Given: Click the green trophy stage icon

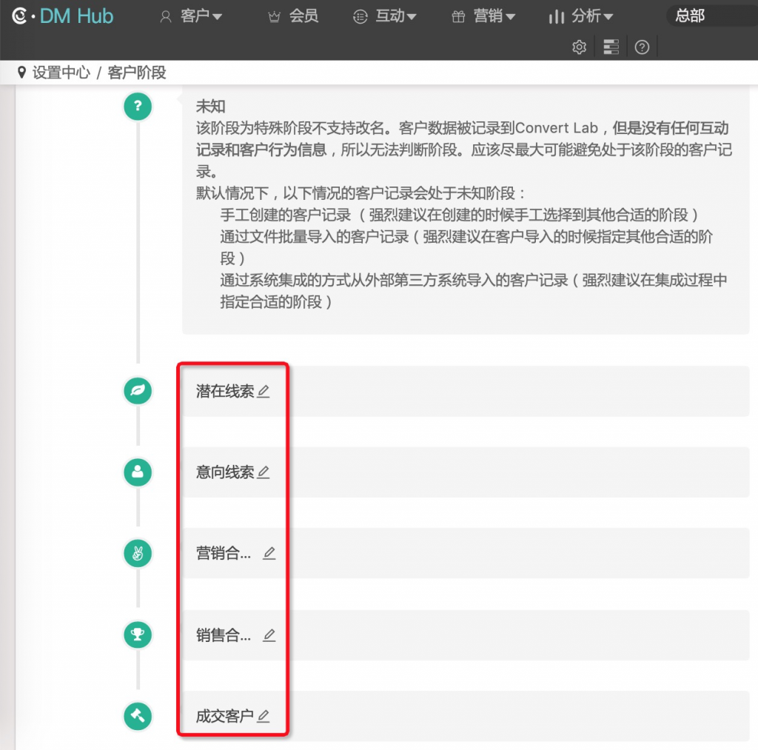Looking at the screenshot, I should click(138, 635).
